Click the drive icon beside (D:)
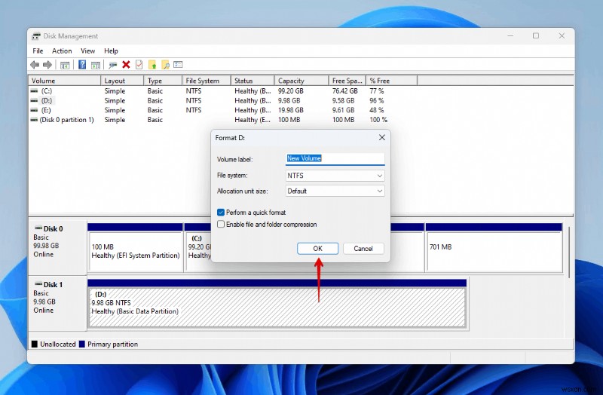The height and width of the screenshot is (395, 603). click(34, 101)
